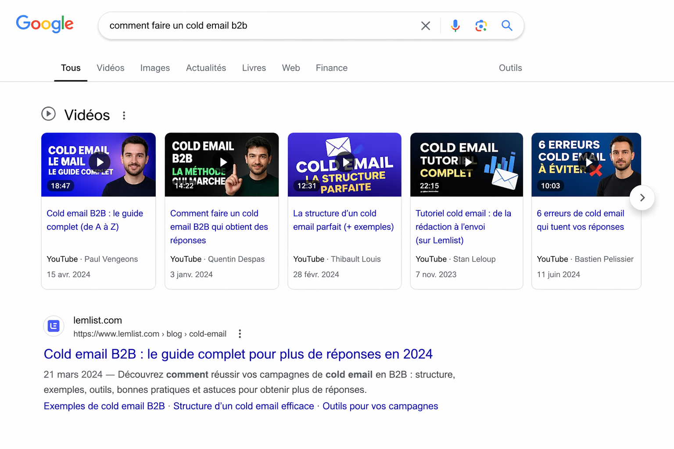Image resolution: width=674 pixels, height=449 pixels.
Task: Open Vidéos section three-dot options
Action: [124, 115]
